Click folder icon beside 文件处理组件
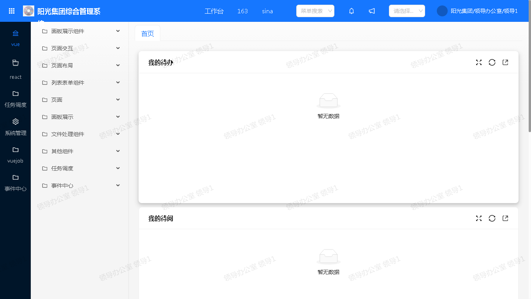Viewport: 531px width, 299px height. coord(45,134)
